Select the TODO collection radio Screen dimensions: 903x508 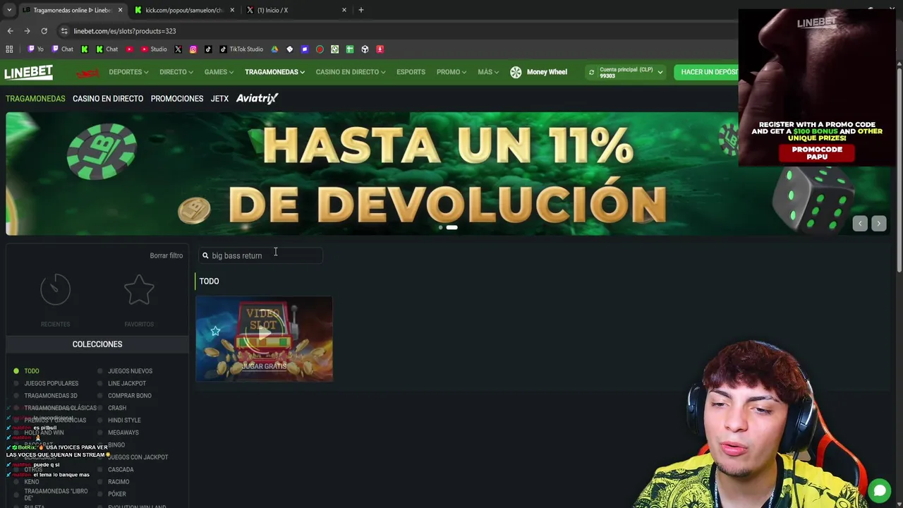pos(16,371)
